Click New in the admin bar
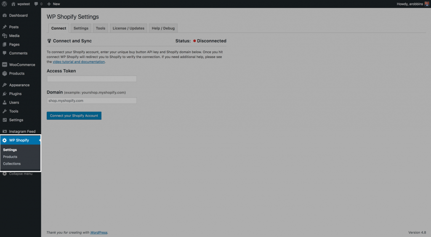Viewport: 431px width, 237px height. pos(56,4)
